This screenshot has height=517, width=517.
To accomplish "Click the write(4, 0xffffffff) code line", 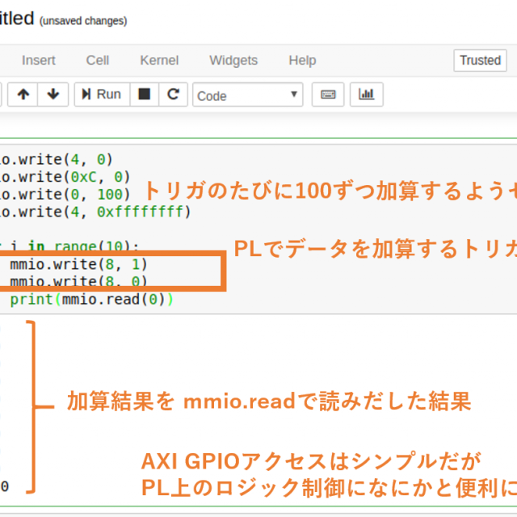I will [97, 212].
